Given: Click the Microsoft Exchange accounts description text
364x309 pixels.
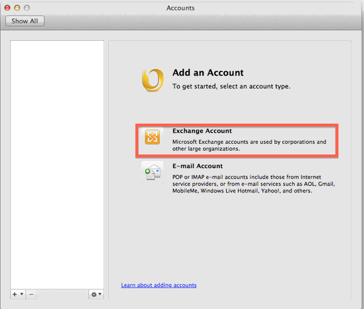Looking at the screenshot, I should tap(249, 145).
